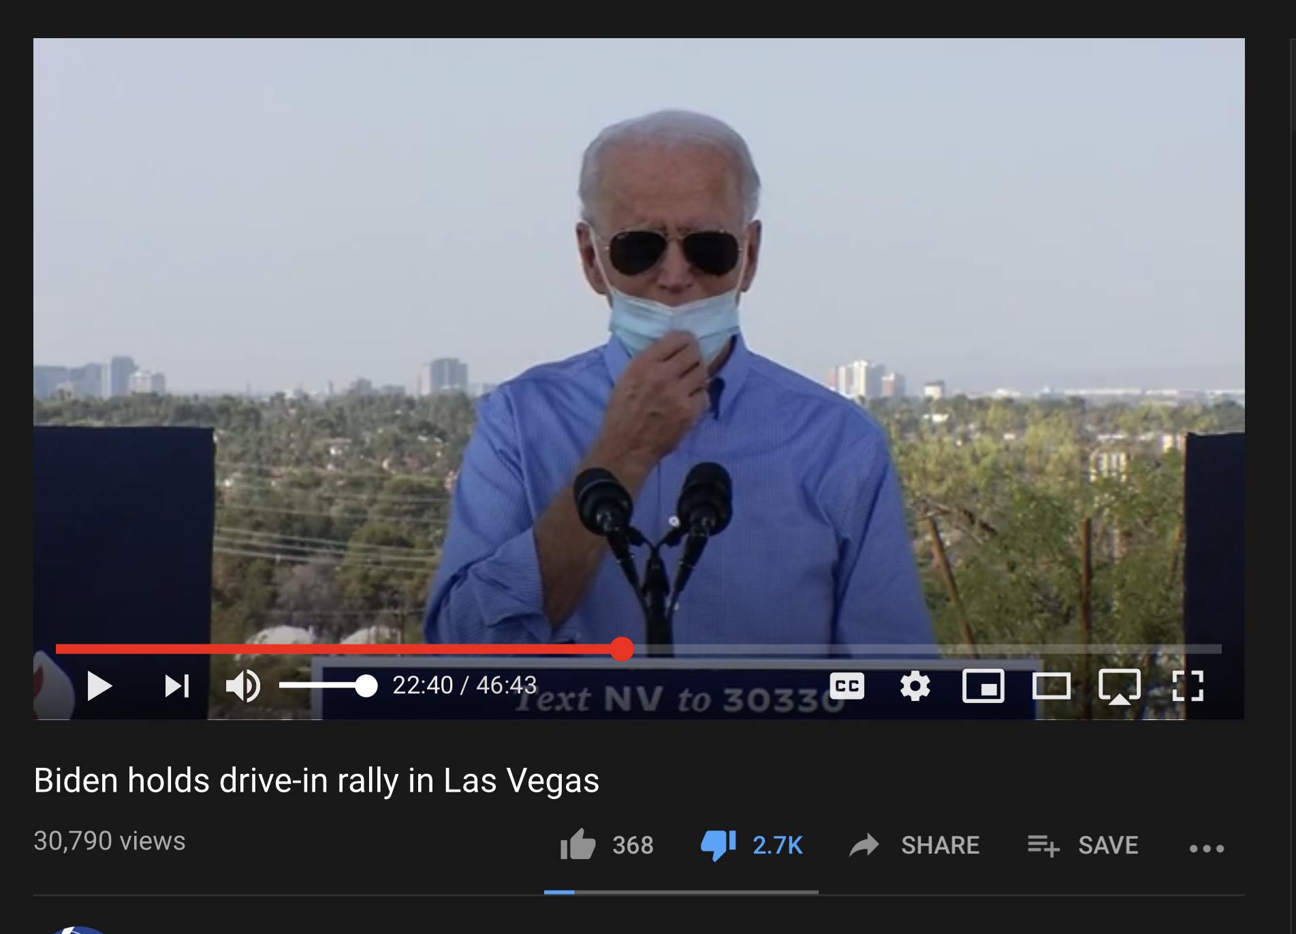Click the SHARE text button
The image size is (1296, 934).
point(940,845)
